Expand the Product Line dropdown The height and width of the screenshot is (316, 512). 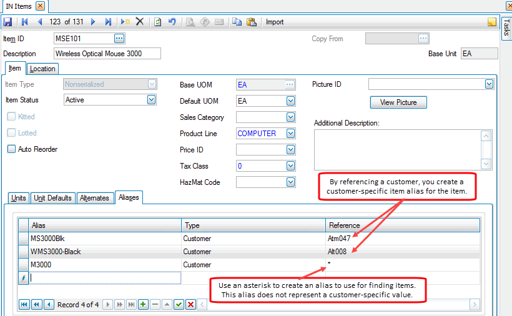[290, 134]
